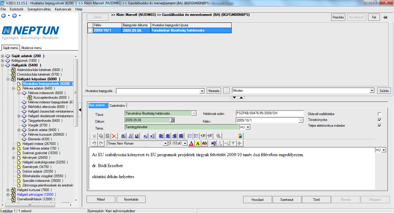394x213 pixels.
Task: Open the font size dropdown 3 (12 pt)
Action: pos(185,143)
